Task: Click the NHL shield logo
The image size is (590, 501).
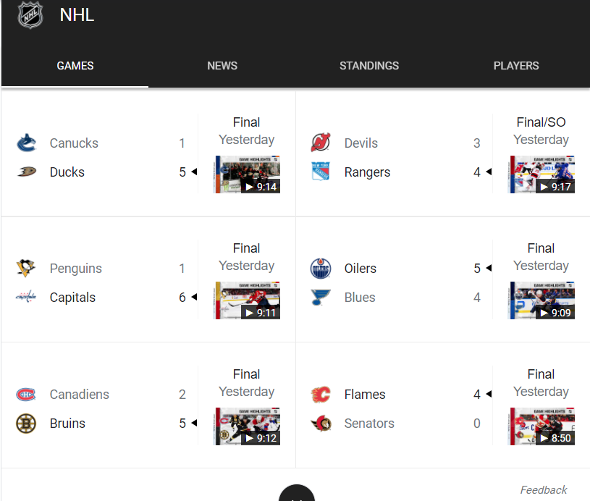Action: [30, 15]
